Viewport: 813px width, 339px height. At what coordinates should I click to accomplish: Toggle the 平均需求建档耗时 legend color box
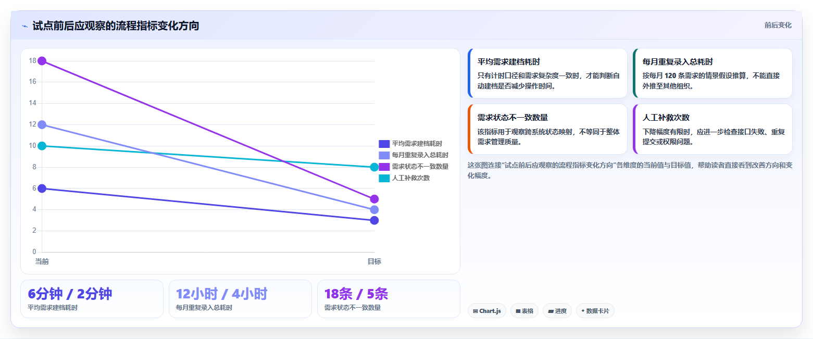click(x=384, y=144)
